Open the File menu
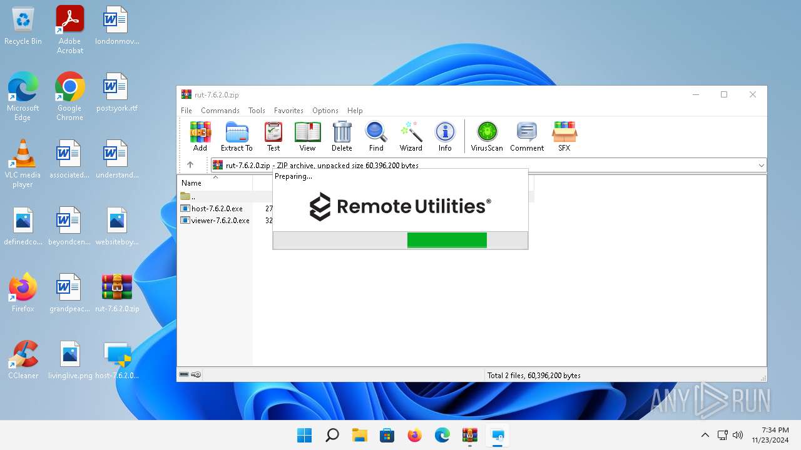801x450 pixels. coord(186,111)
